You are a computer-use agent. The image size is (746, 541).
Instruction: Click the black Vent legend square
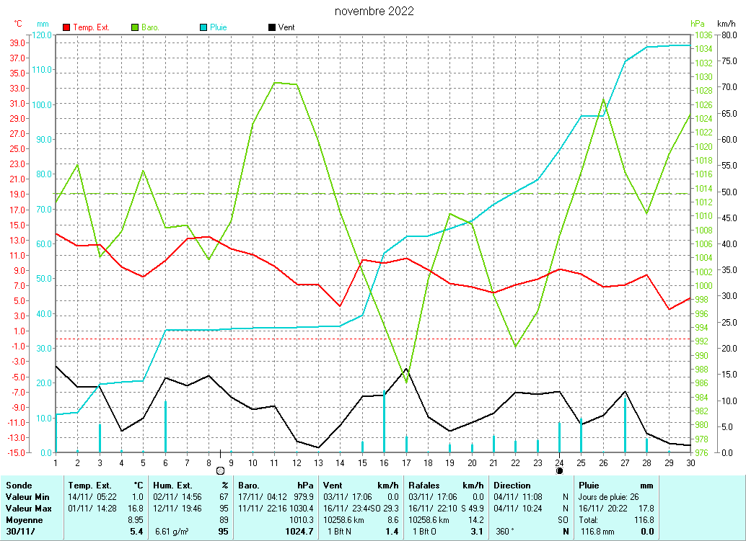tap(272, 27)
